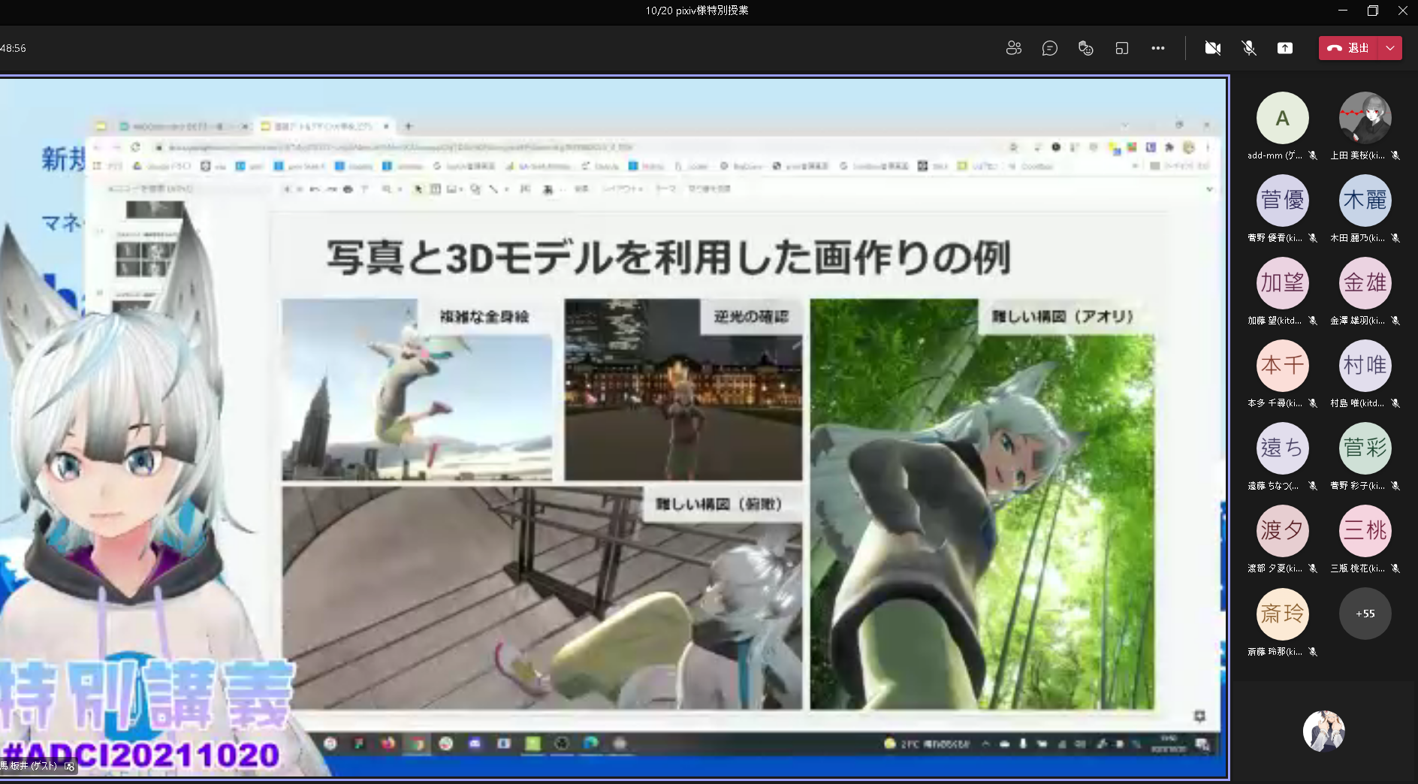1418x784 pixels.
Task: Click the muted mic icon beside 本多 千尋
Action: pyautogui.click(x=1313, y=403)
